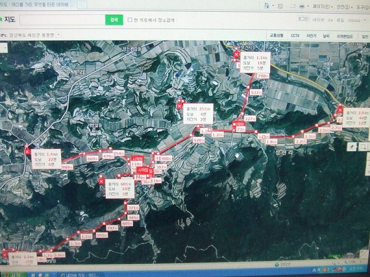
Task: Open the 도구(O) menu
Action: point(363,7)
